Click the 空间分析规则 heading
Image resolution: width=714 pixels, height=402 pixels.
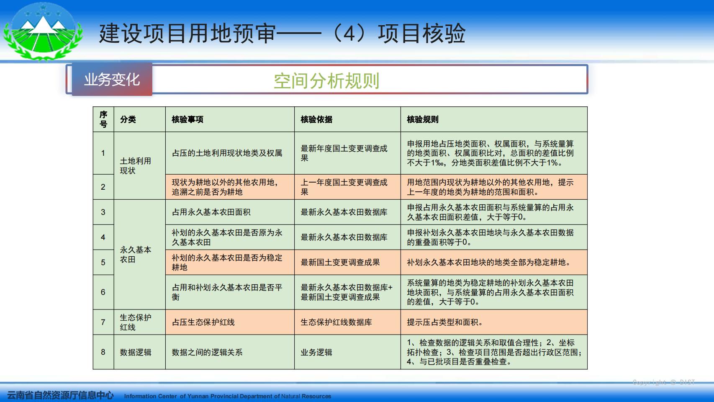point(326,81)
